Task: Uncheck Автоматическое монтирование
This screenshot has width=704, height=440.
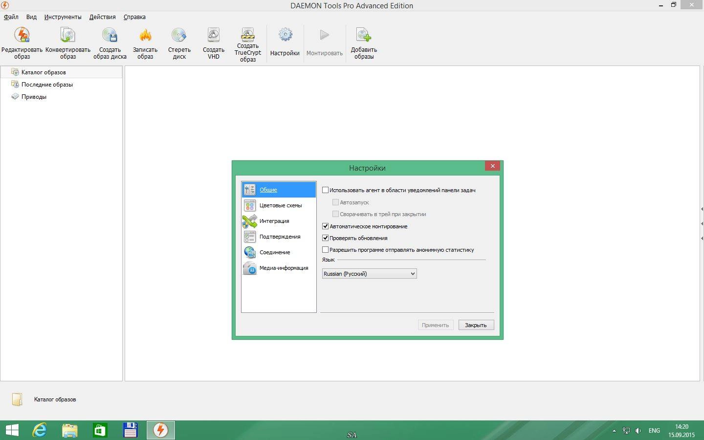Action: (326, 226)
